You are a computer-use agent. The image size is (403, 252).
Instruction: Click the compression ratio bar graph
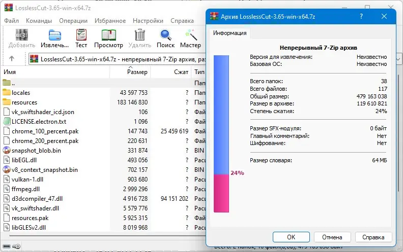coord(221,134)
